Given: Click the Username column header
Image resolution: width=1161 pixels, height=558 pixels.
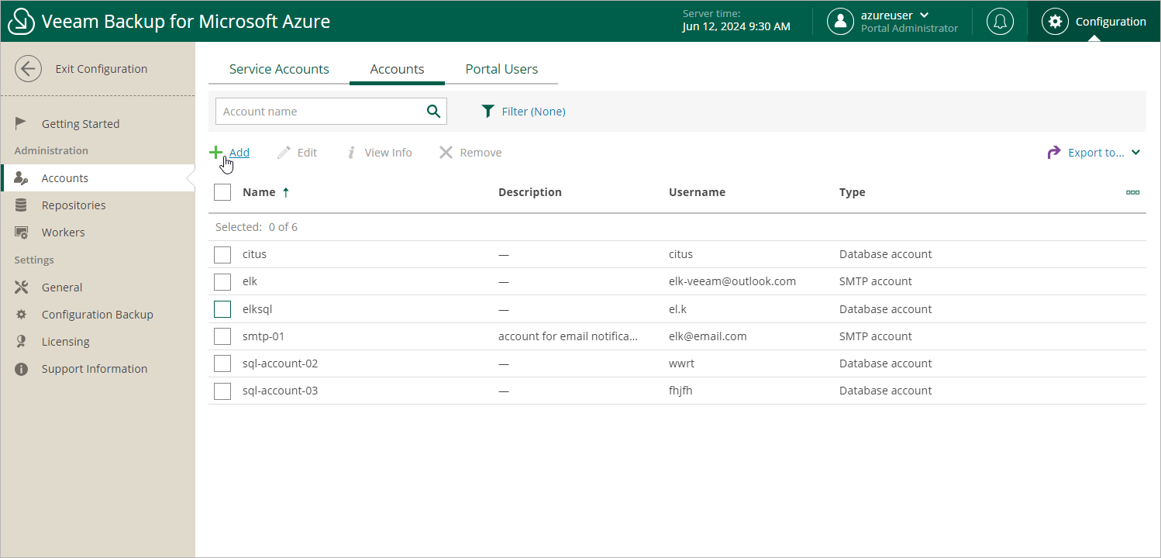Looking at the screenshot, I should click(698, 192).
